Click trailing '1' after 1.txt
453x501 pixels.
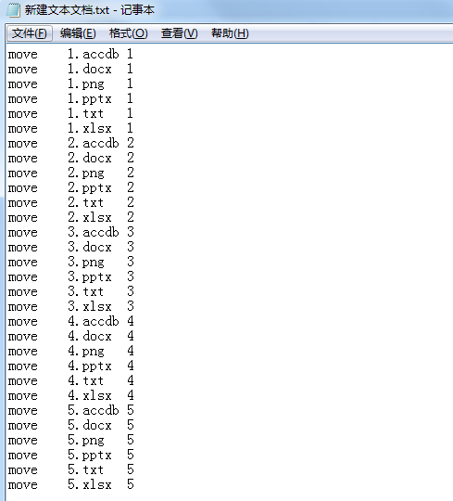click(130, 113)
